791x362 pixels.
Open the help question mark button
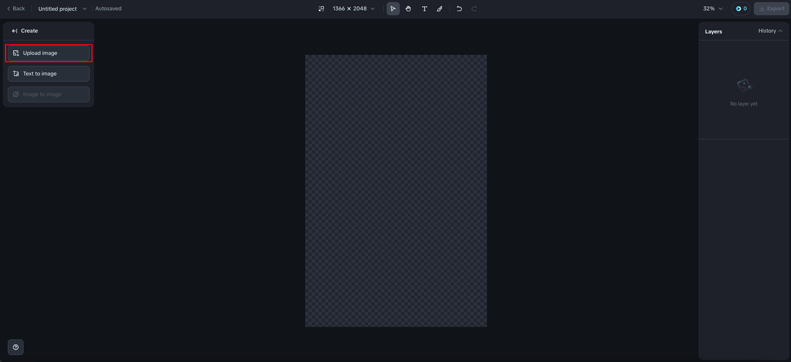click(x=15, y=347)
